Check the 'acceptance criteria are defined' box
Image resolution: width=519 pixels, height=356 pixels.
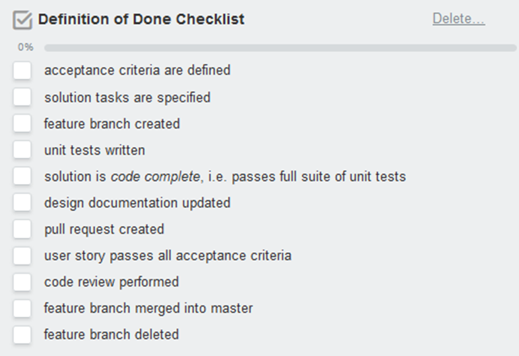click(22, 71)
